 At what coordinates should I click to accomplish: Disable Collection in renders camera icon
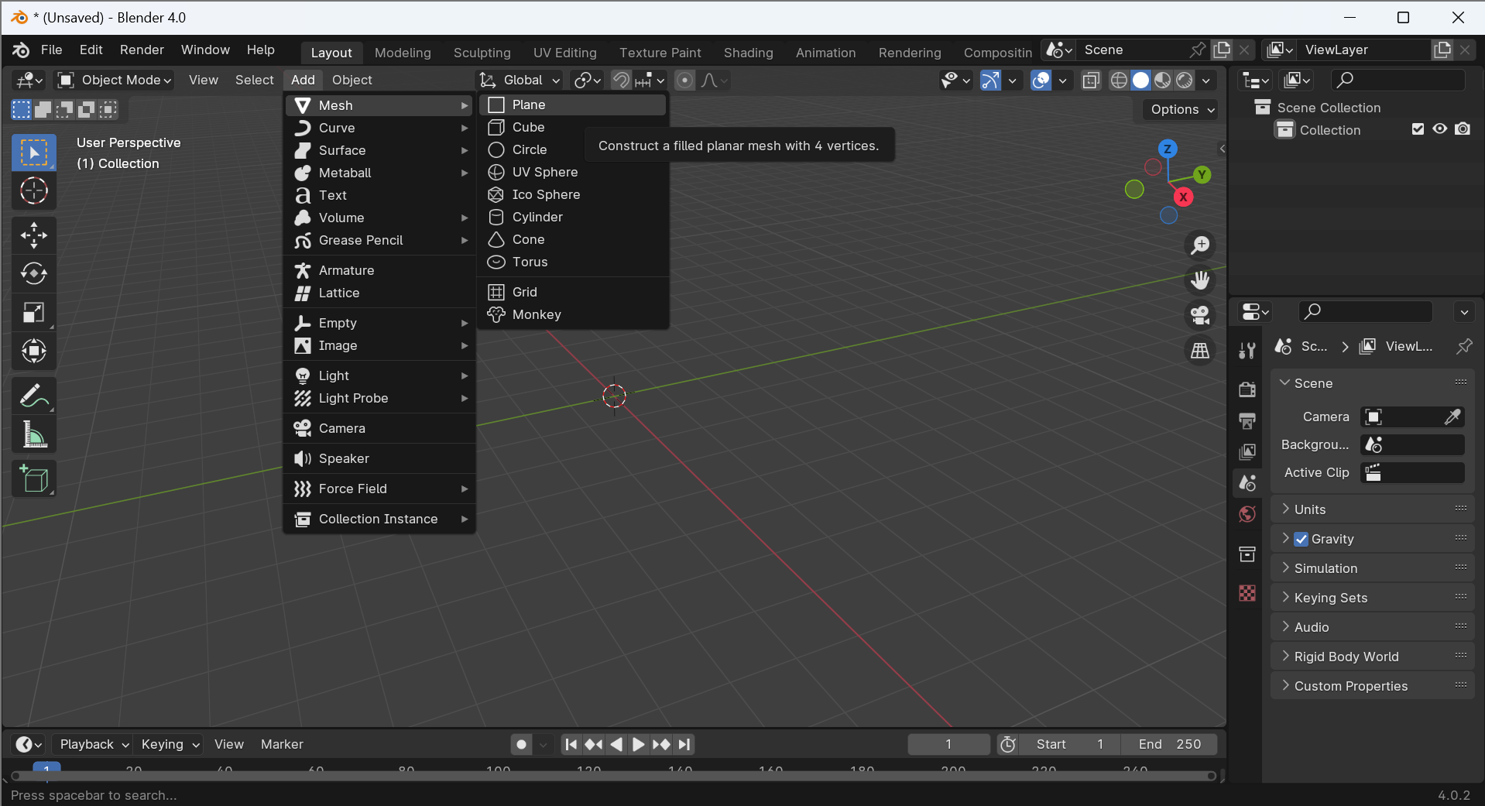(x=1463, y=129)
